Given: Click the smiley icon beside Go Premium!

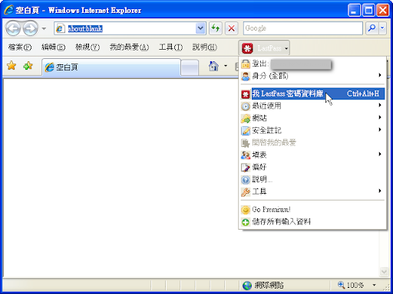Looking at the screenshot, I should 246,210.
